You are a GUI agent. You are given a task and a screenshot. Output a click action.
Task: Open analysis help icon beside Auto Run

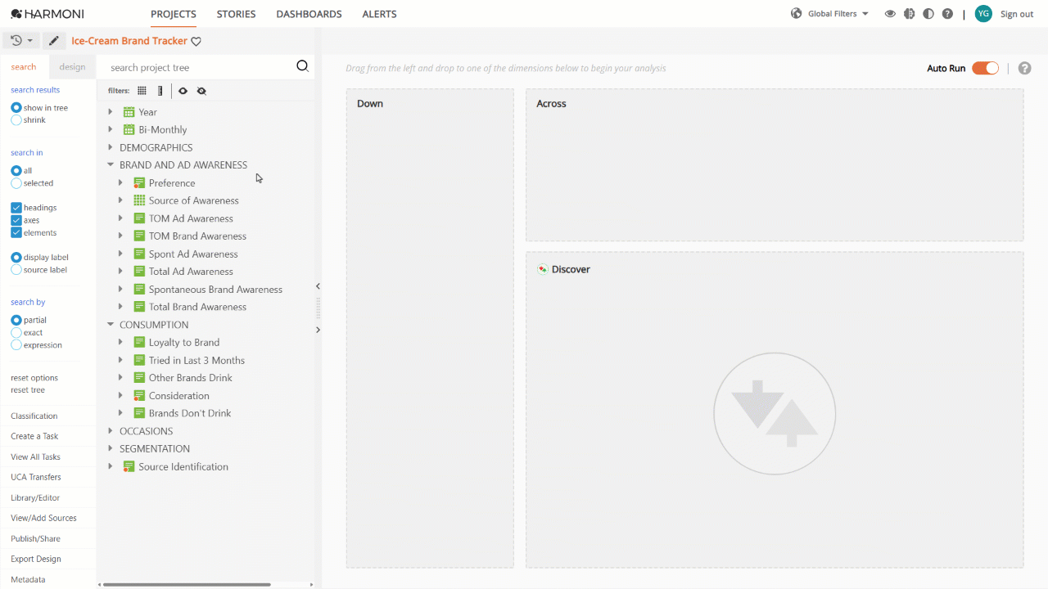coord(1024,68)
